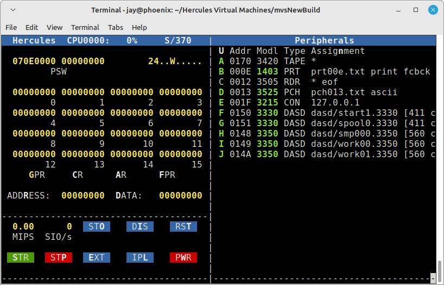Image resolution: width=444 pixels, height=285 pixels.
Task: Click the green STR start button
Action: pos(21,257)
